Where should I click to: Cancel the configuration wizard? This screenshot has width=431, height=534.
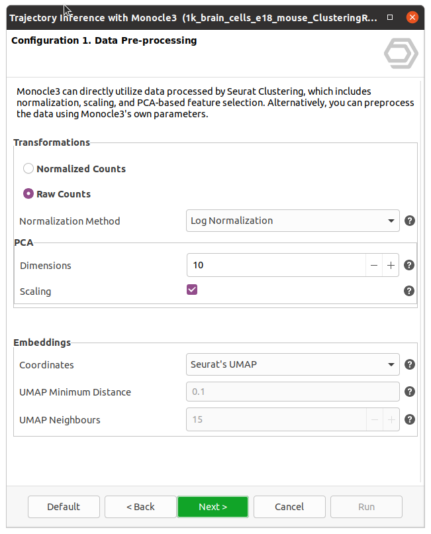click(289, 507)
